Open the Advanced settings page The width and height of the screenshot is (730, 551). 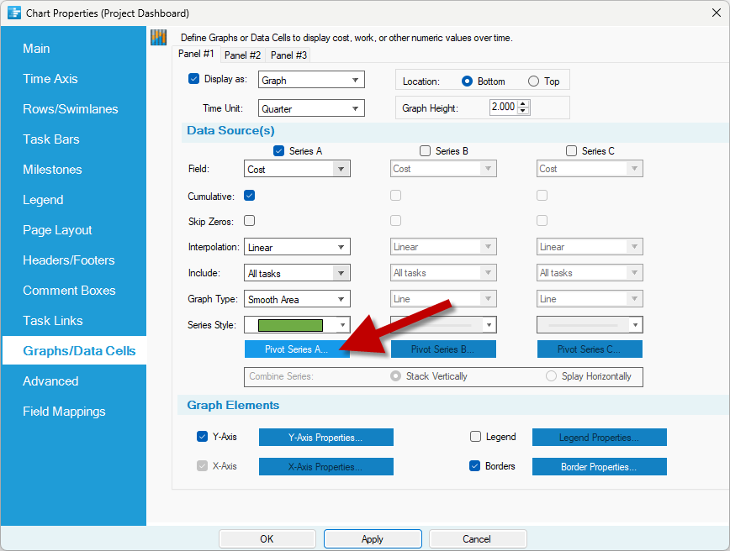point(50,380)
